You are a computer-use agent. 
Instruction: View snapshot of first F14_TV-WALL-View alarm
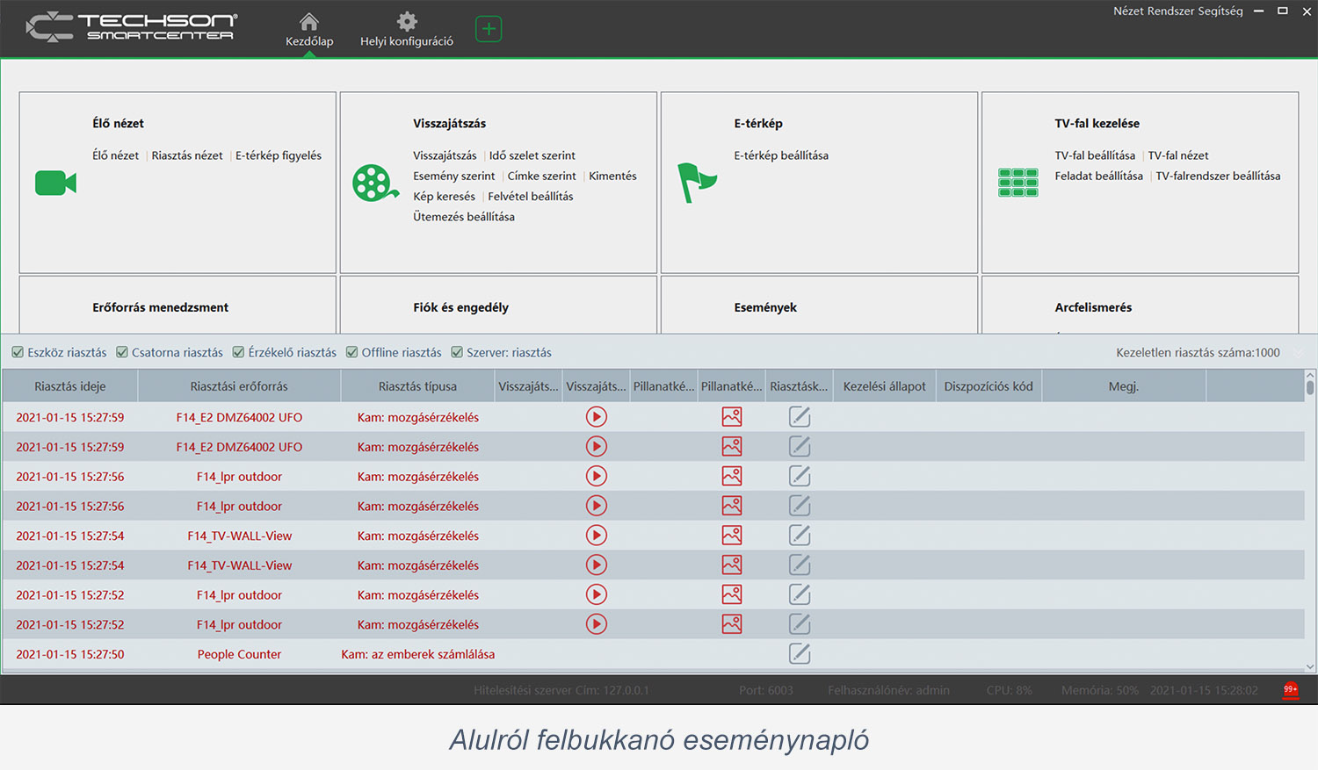tap(732, 536)
